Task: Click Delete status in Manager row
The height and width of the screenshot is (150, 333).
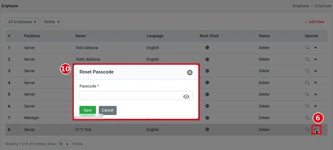Action: pyautogui.click(x=264, y=117)
